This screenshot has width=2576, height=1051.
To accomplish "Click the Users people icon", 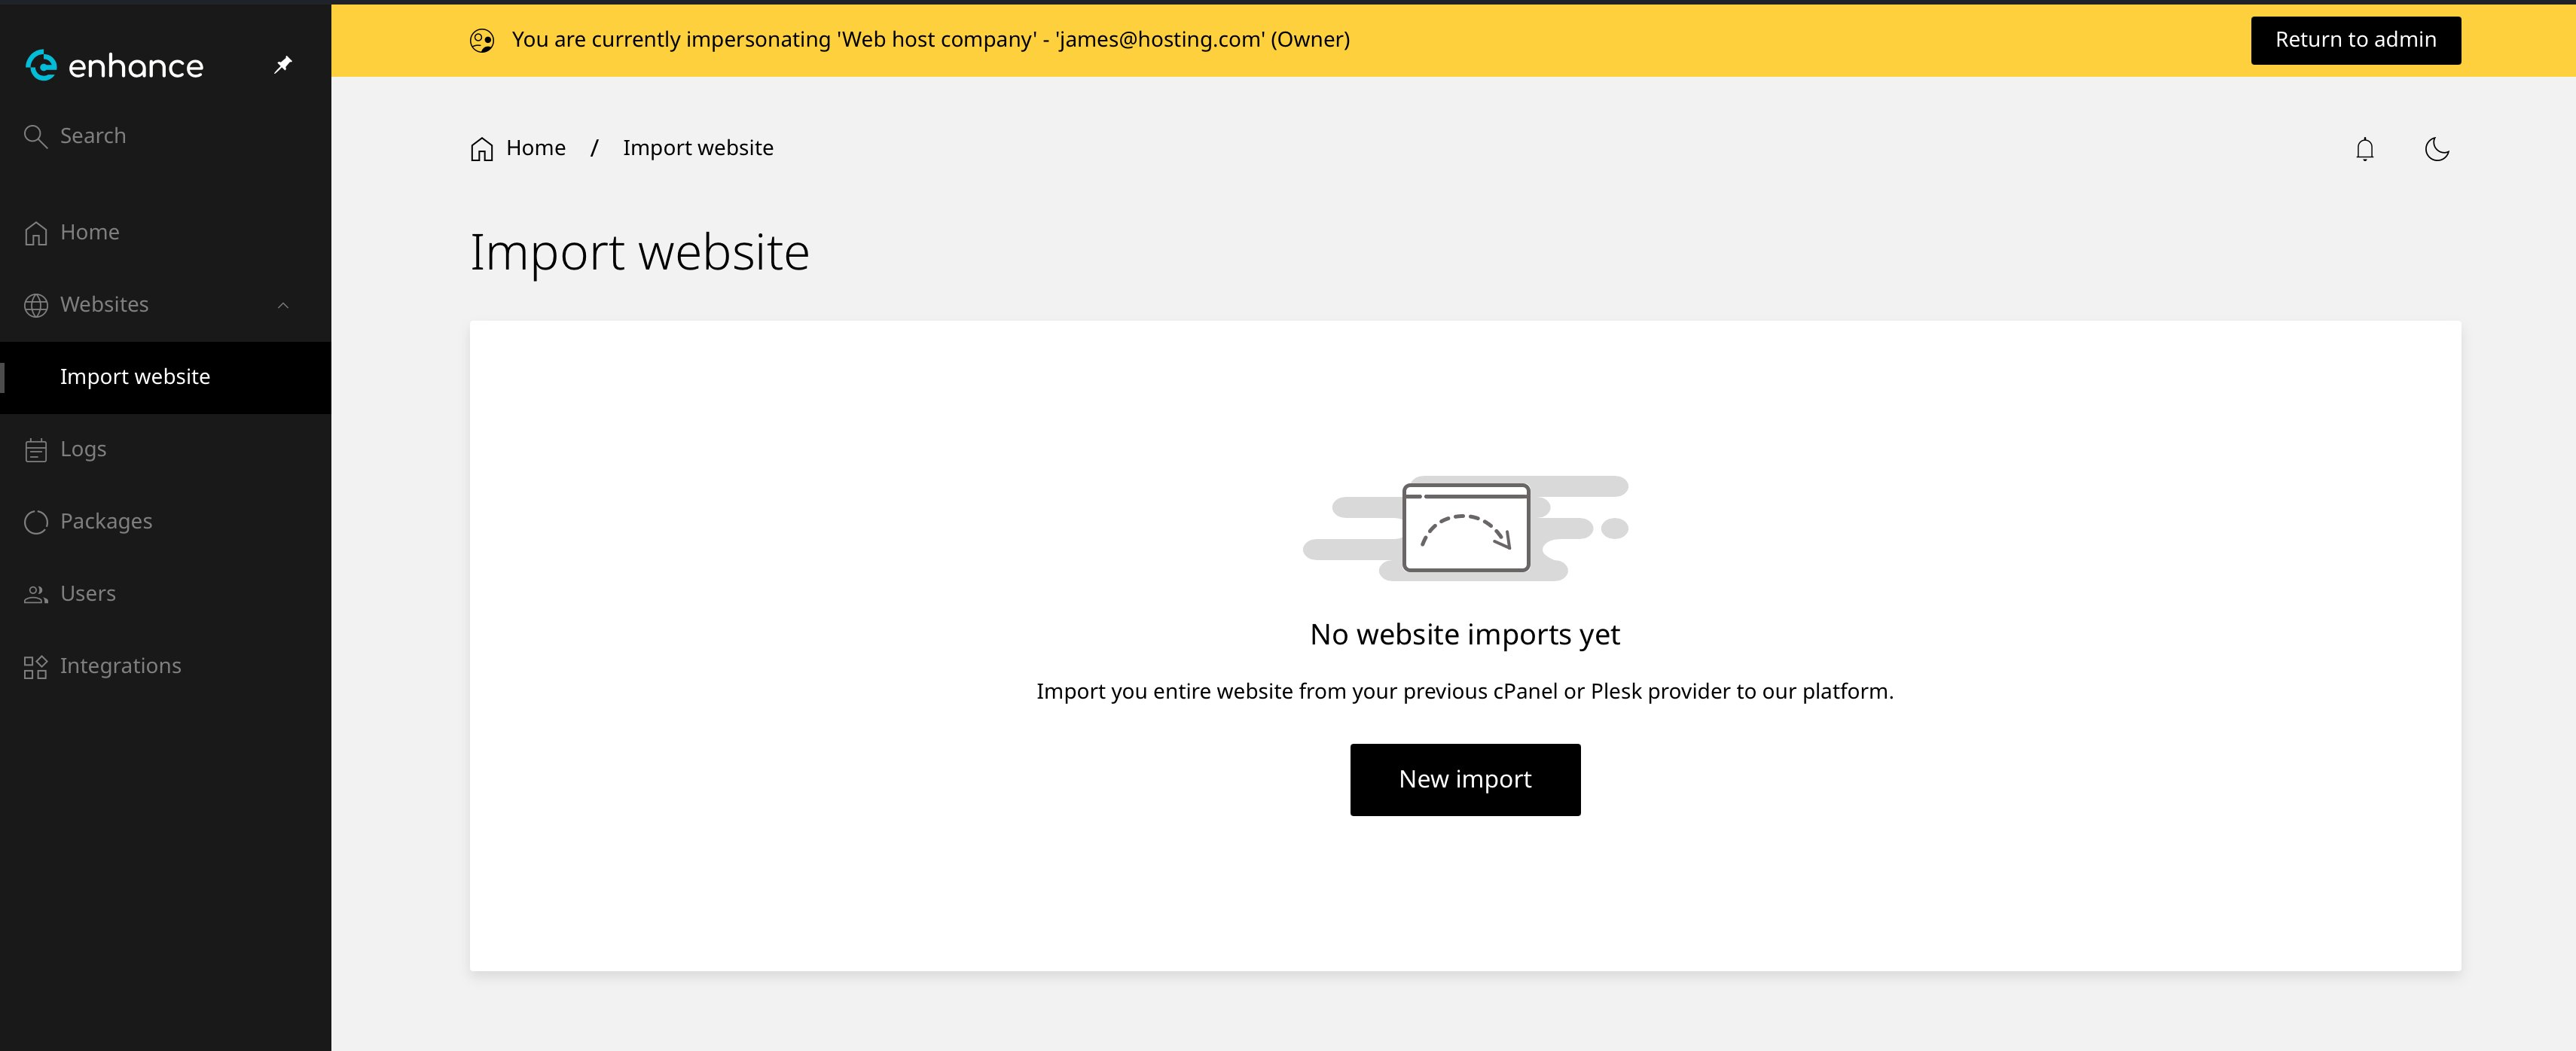I will tap(36, 594).
